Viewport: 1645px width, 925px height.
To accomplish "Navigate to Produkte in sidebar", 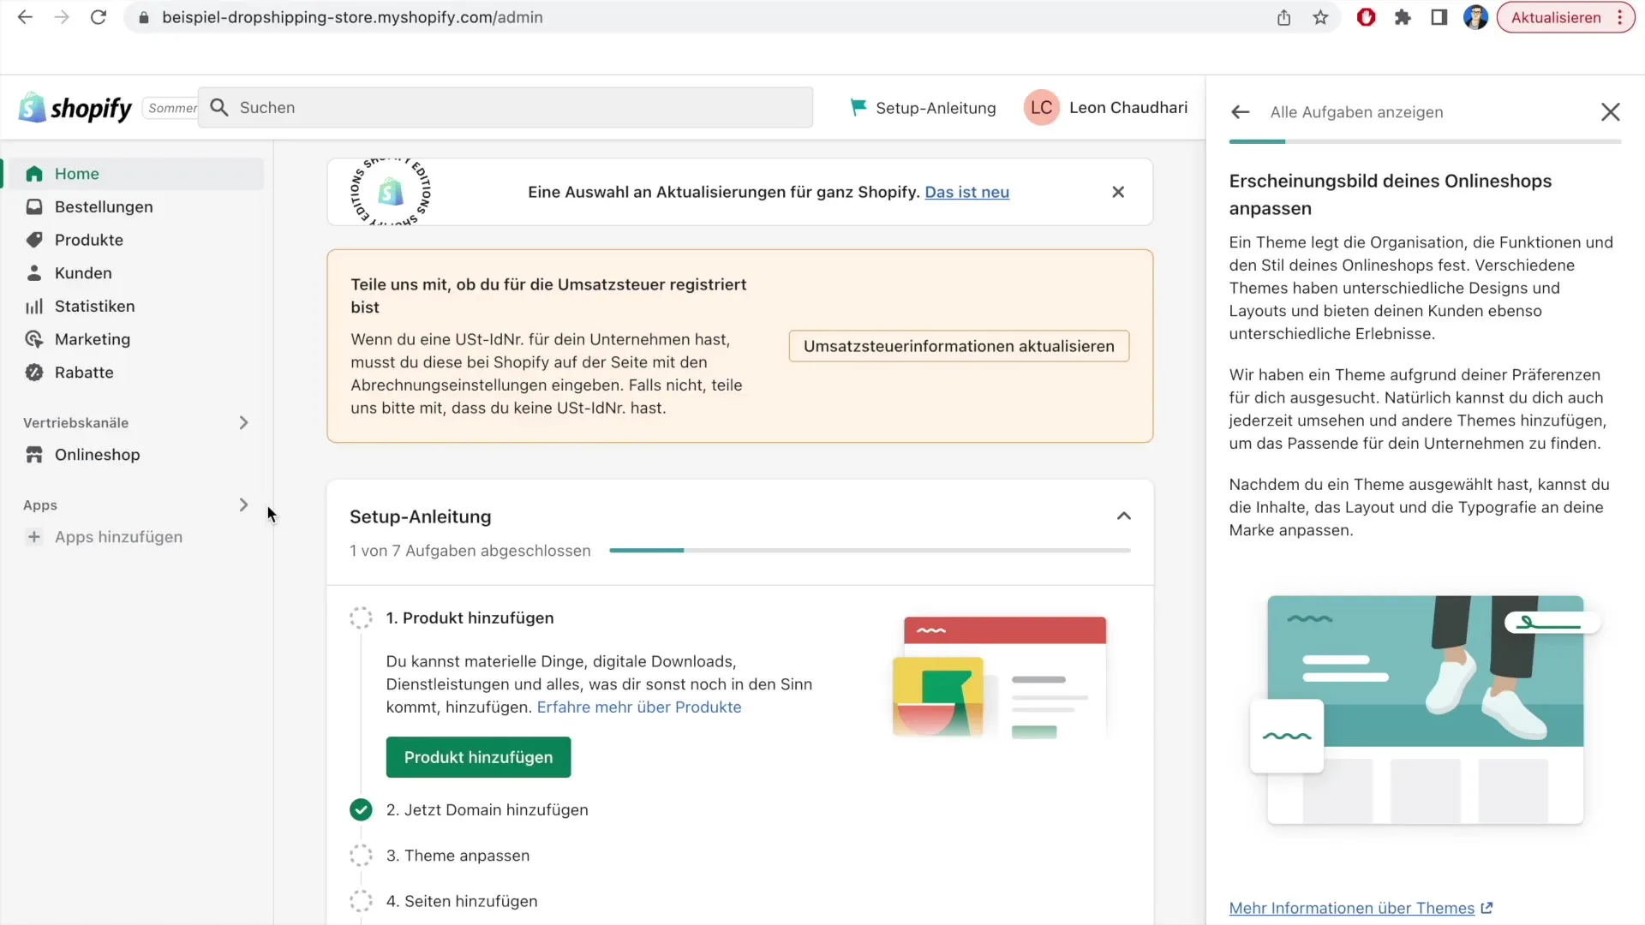I will (x=88, y=240).
